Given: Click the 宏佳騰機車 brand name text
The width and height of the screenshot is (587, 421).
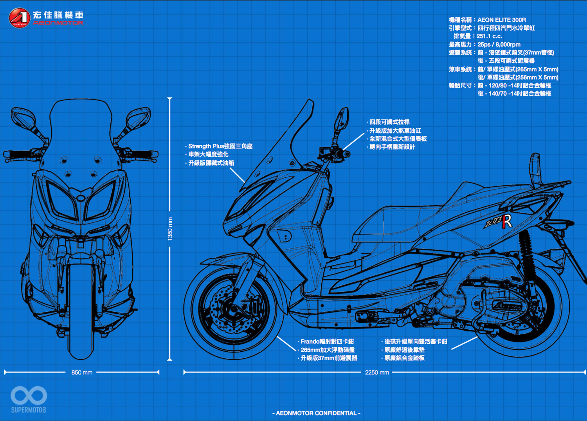Looking at the screenshot, I should [58, 15].
